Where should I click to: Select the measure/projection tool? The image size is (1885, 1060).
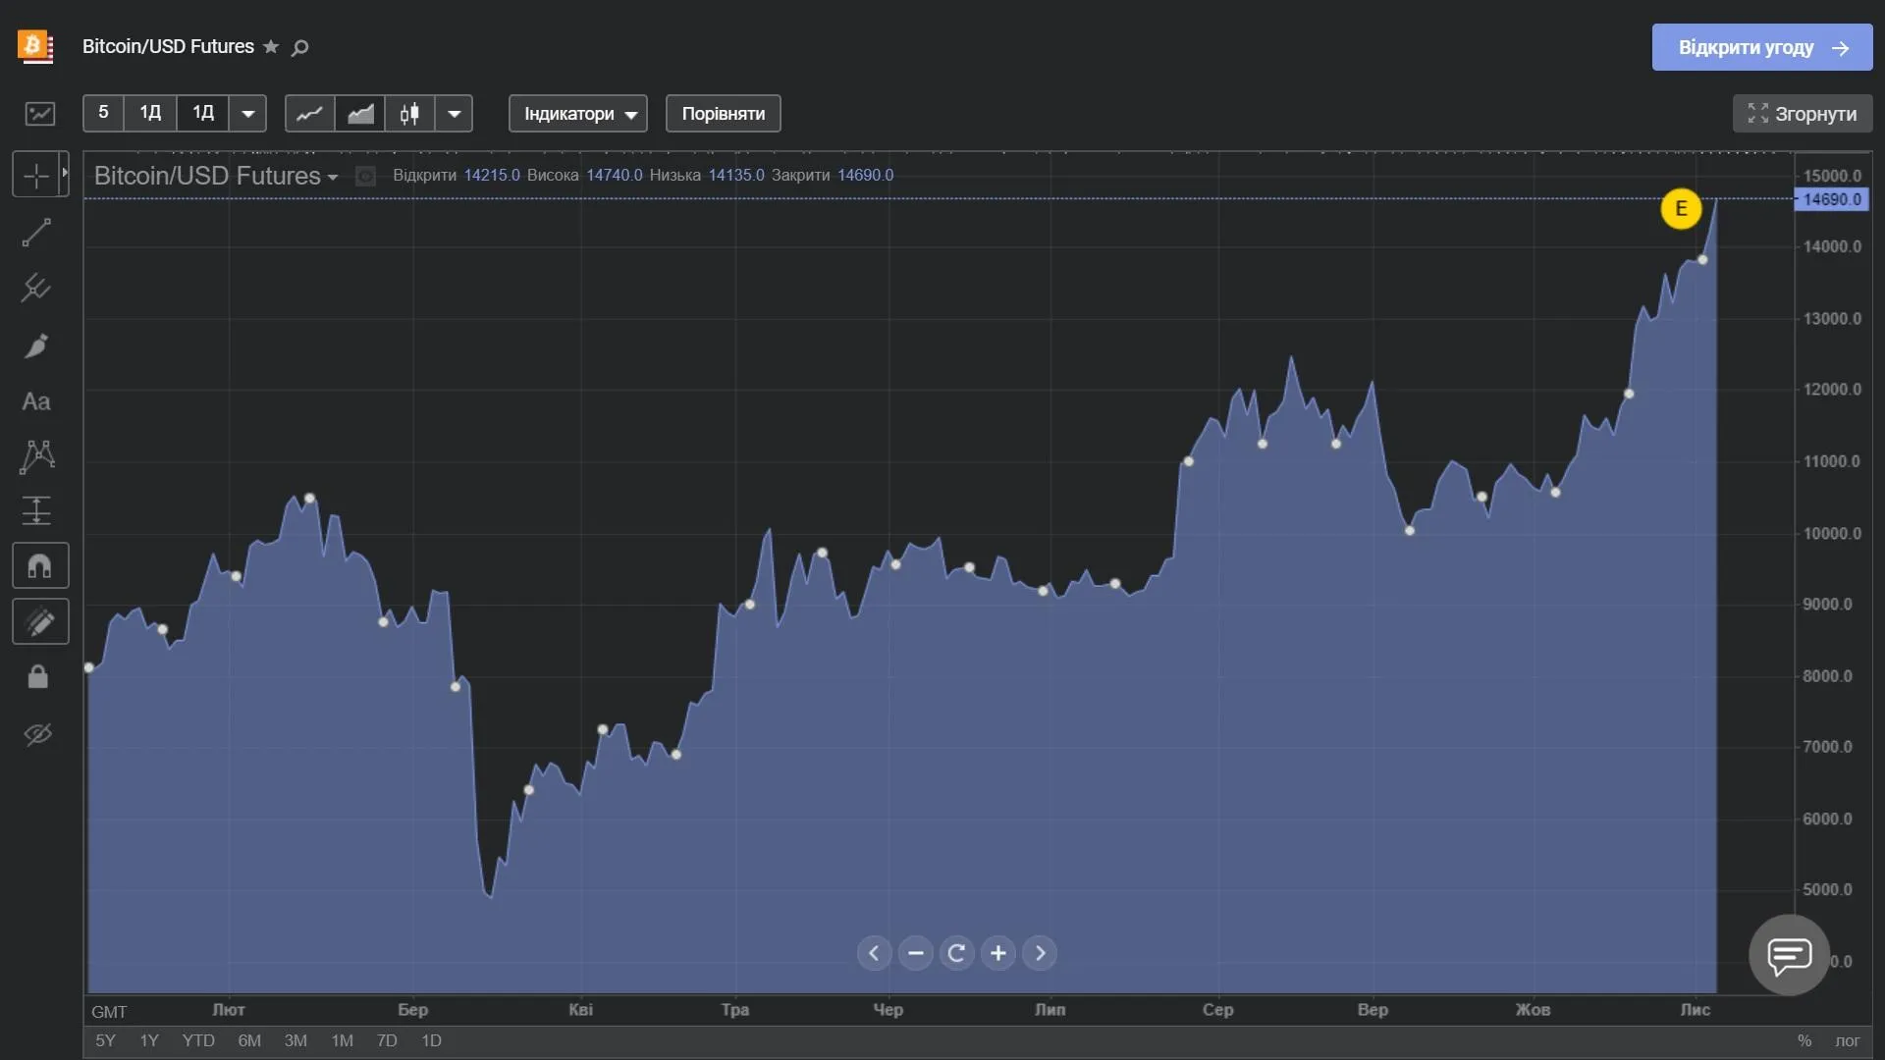click(36, 510)
